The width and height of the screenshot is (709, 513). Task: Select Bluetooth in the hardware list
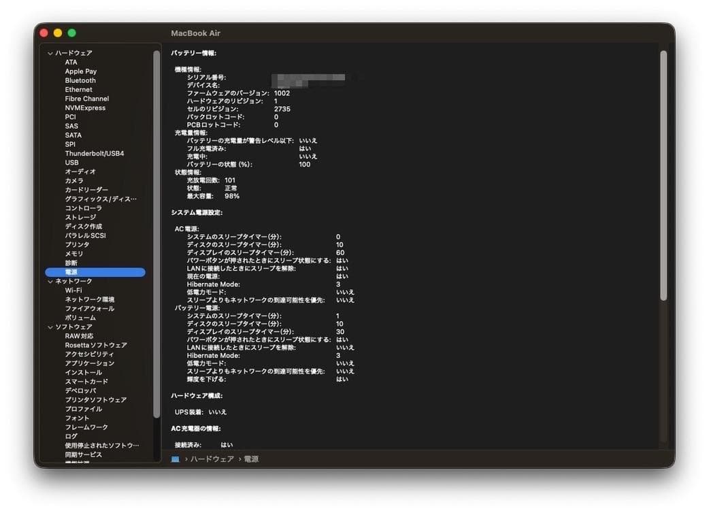[80, 80]
